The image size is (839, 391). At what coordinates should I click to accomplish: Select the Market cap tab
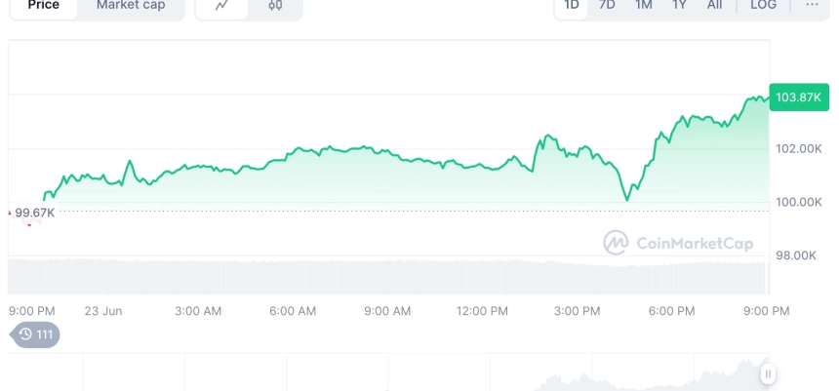pos(131,5)
